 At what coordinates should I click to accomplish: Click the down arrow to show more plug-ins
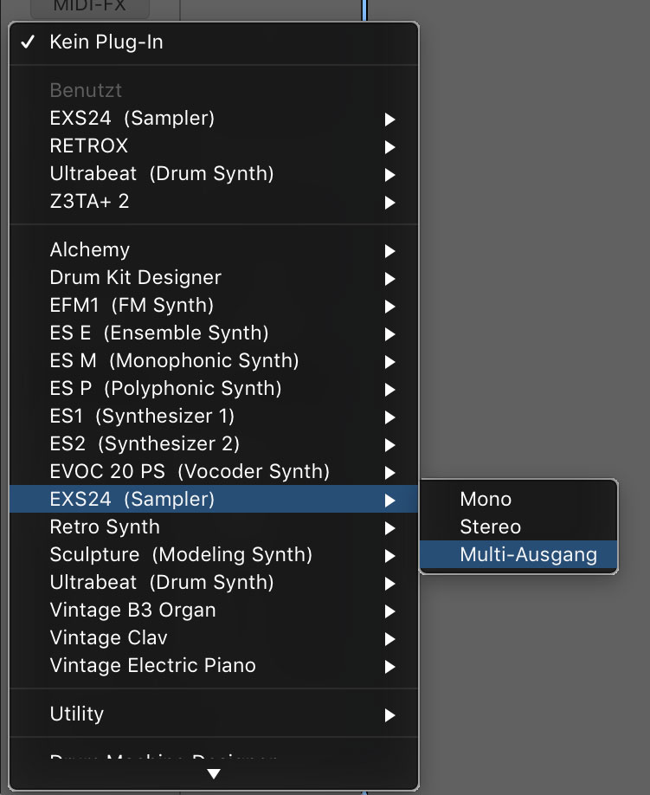(x=214, y=773)
